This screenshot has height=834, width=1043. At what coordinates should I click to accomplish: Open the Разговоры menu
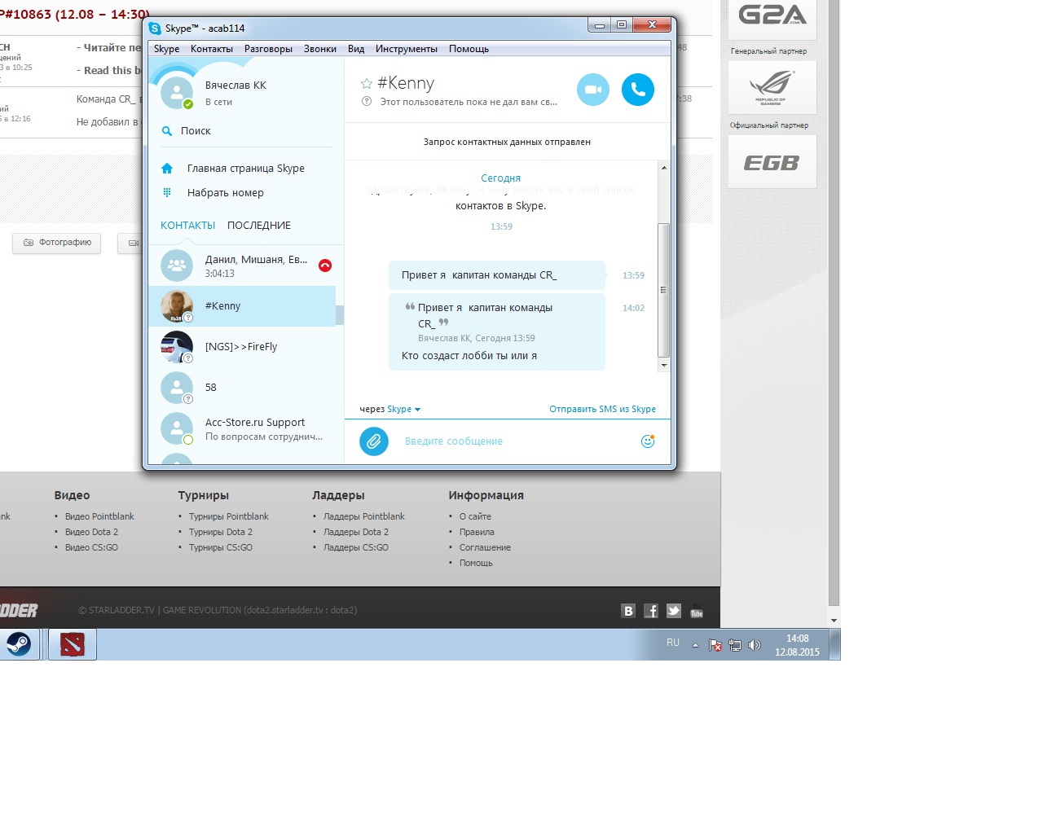268,49
